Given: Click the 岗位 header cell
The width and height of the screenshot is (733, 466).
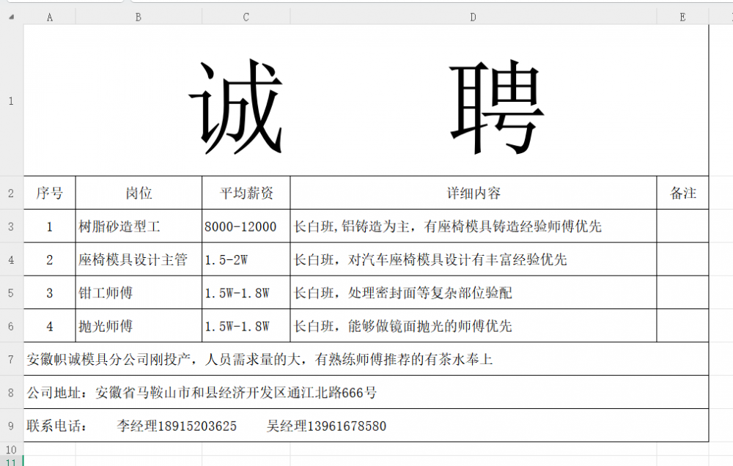Looking at the screenshot, I should coord(139,193).
